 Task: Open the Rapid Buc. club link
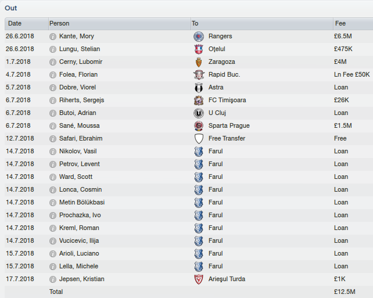pos(224,75)
